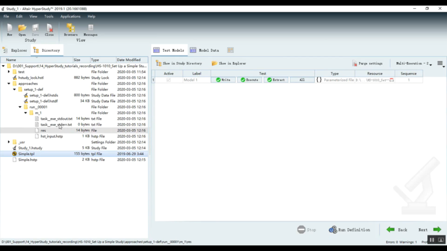Select the task__exe_stderr.txt file
This screenshot has height=251, width=447.
56,125
